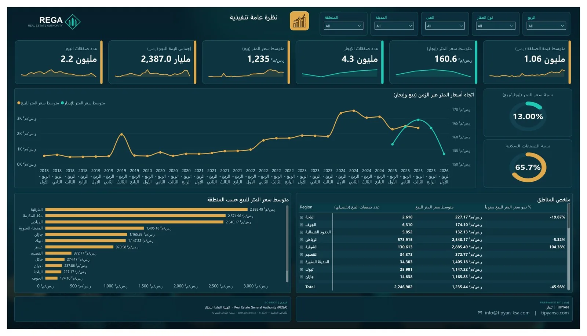Open the tipyansa.com website link
This screenshot has width=587, height=336.
click(555, 313)
